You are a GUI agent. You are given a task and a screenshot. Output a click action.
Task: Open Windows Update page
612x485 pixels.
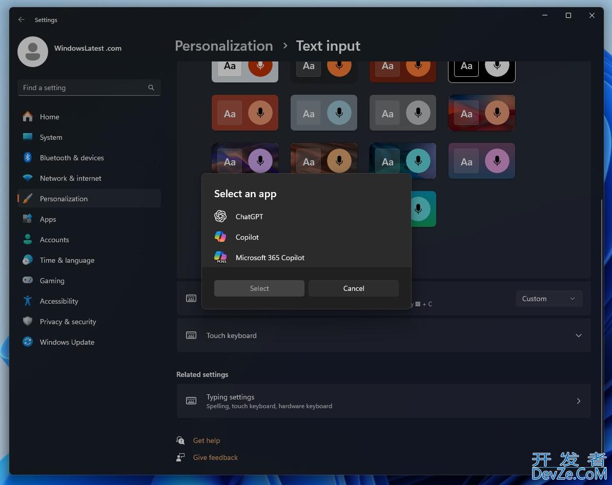click(x=89, y=342)
